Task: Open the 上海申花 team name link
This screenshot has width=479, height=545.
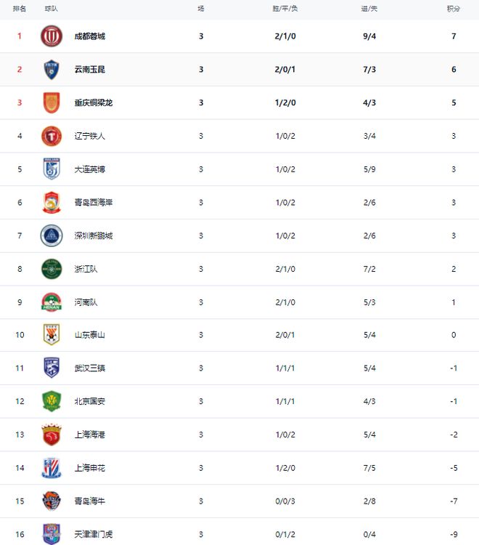Action: click(89, 468)
